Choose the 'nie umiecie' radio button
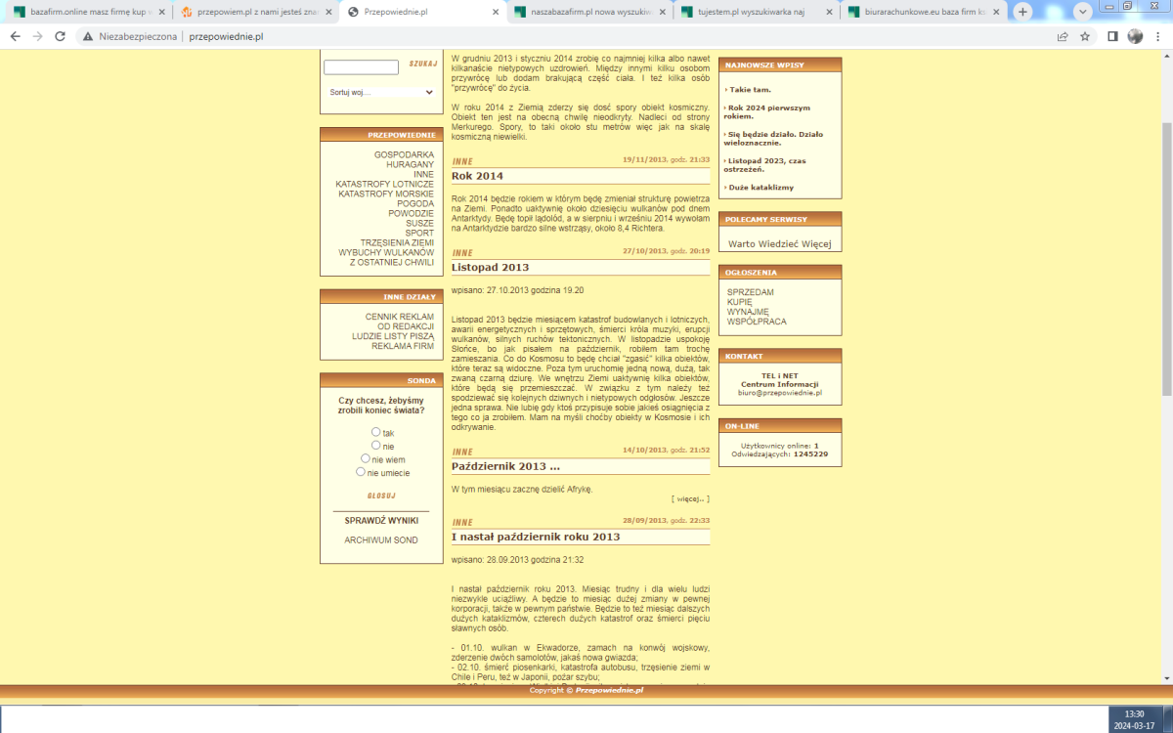Viewport: 1173px width, 733px height. click(361, 472)
